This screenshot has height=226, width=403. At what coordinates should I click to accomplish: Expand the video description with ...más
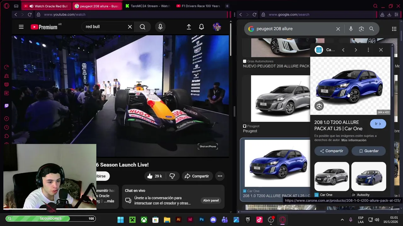[109, 201]
